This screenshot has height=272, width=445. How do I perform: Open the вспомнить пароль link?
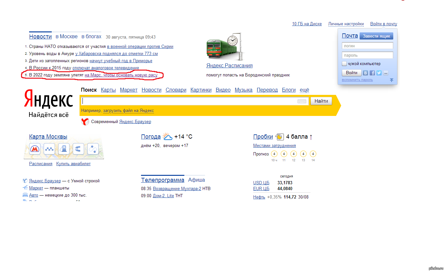pyautogui.click(x=357, y=80)
